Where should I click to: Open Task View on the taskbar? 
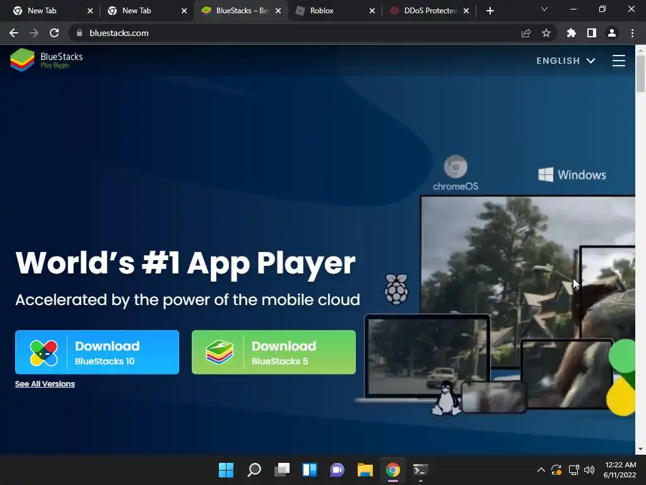point(282,470)
